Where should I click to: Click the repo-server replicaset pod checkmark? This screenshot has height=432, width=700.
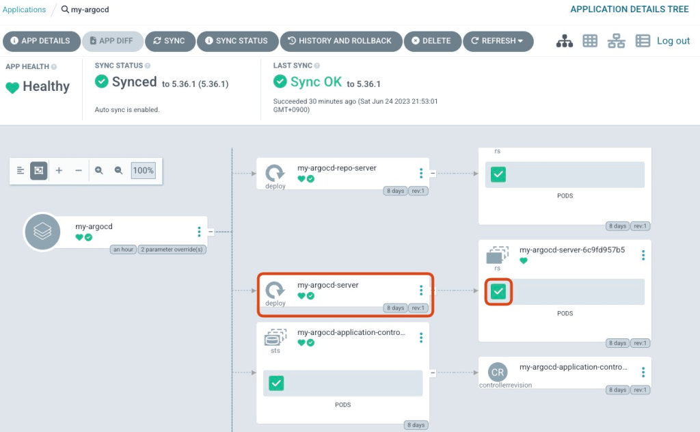[498, 175]
